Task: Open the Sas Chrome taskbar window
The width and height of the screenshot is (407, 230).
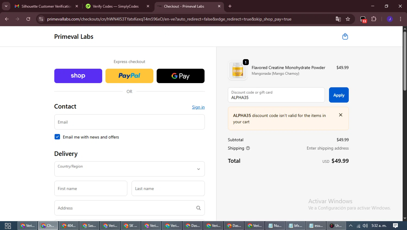Action: point(90,226)
